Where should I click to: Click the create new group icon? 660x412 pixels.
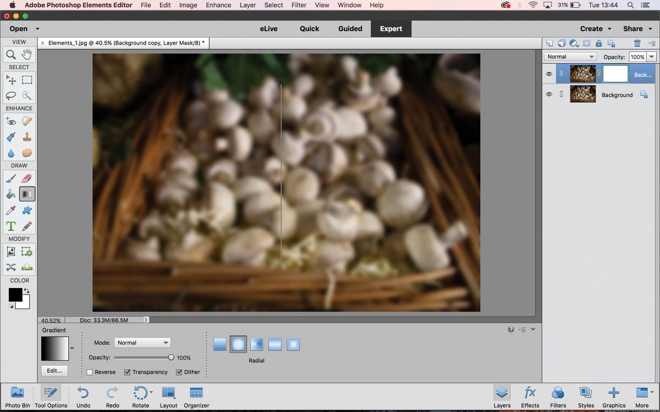click(x=562, y=43)
